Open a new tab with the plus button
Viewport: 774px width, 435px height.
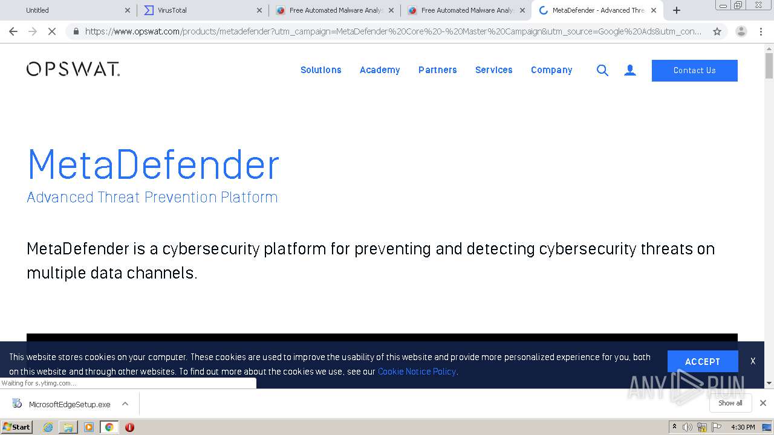677,10
